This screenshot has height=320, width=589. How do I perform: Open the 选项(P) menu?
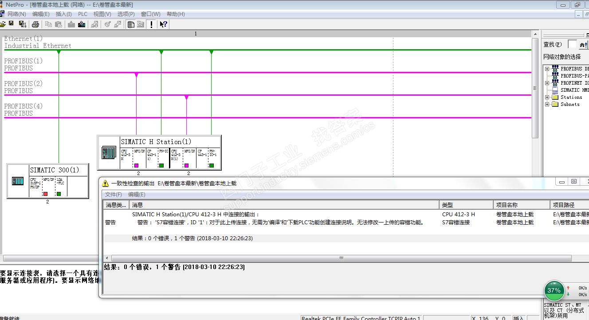tap(126, 14)
